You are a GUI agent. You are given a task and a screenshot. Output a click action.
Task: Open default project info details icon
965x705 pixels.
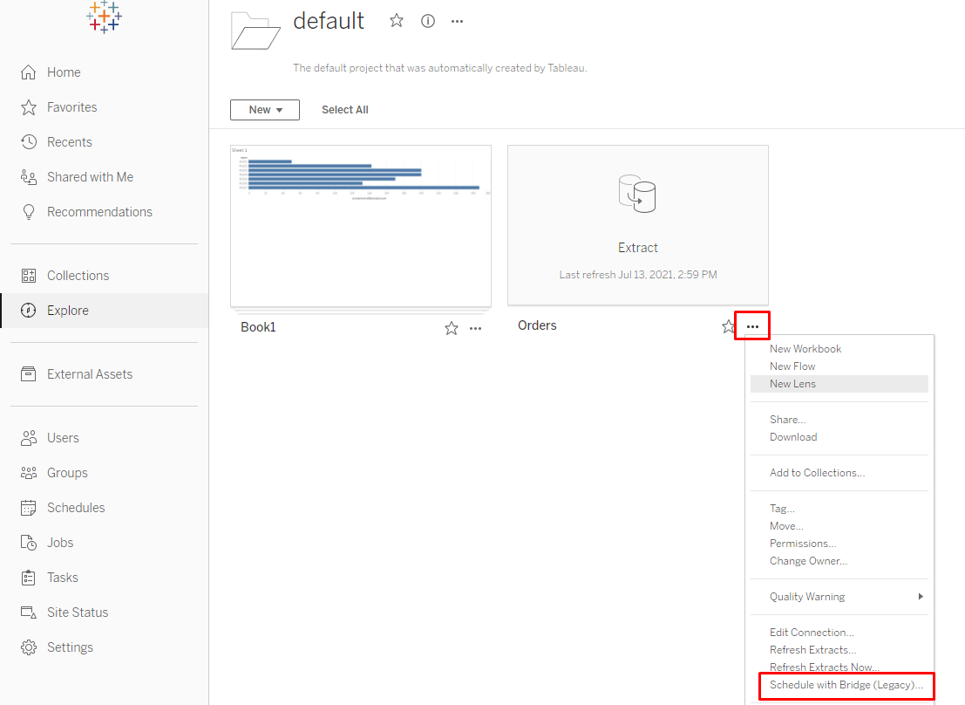pyautogui.click(x=427, y=21)
